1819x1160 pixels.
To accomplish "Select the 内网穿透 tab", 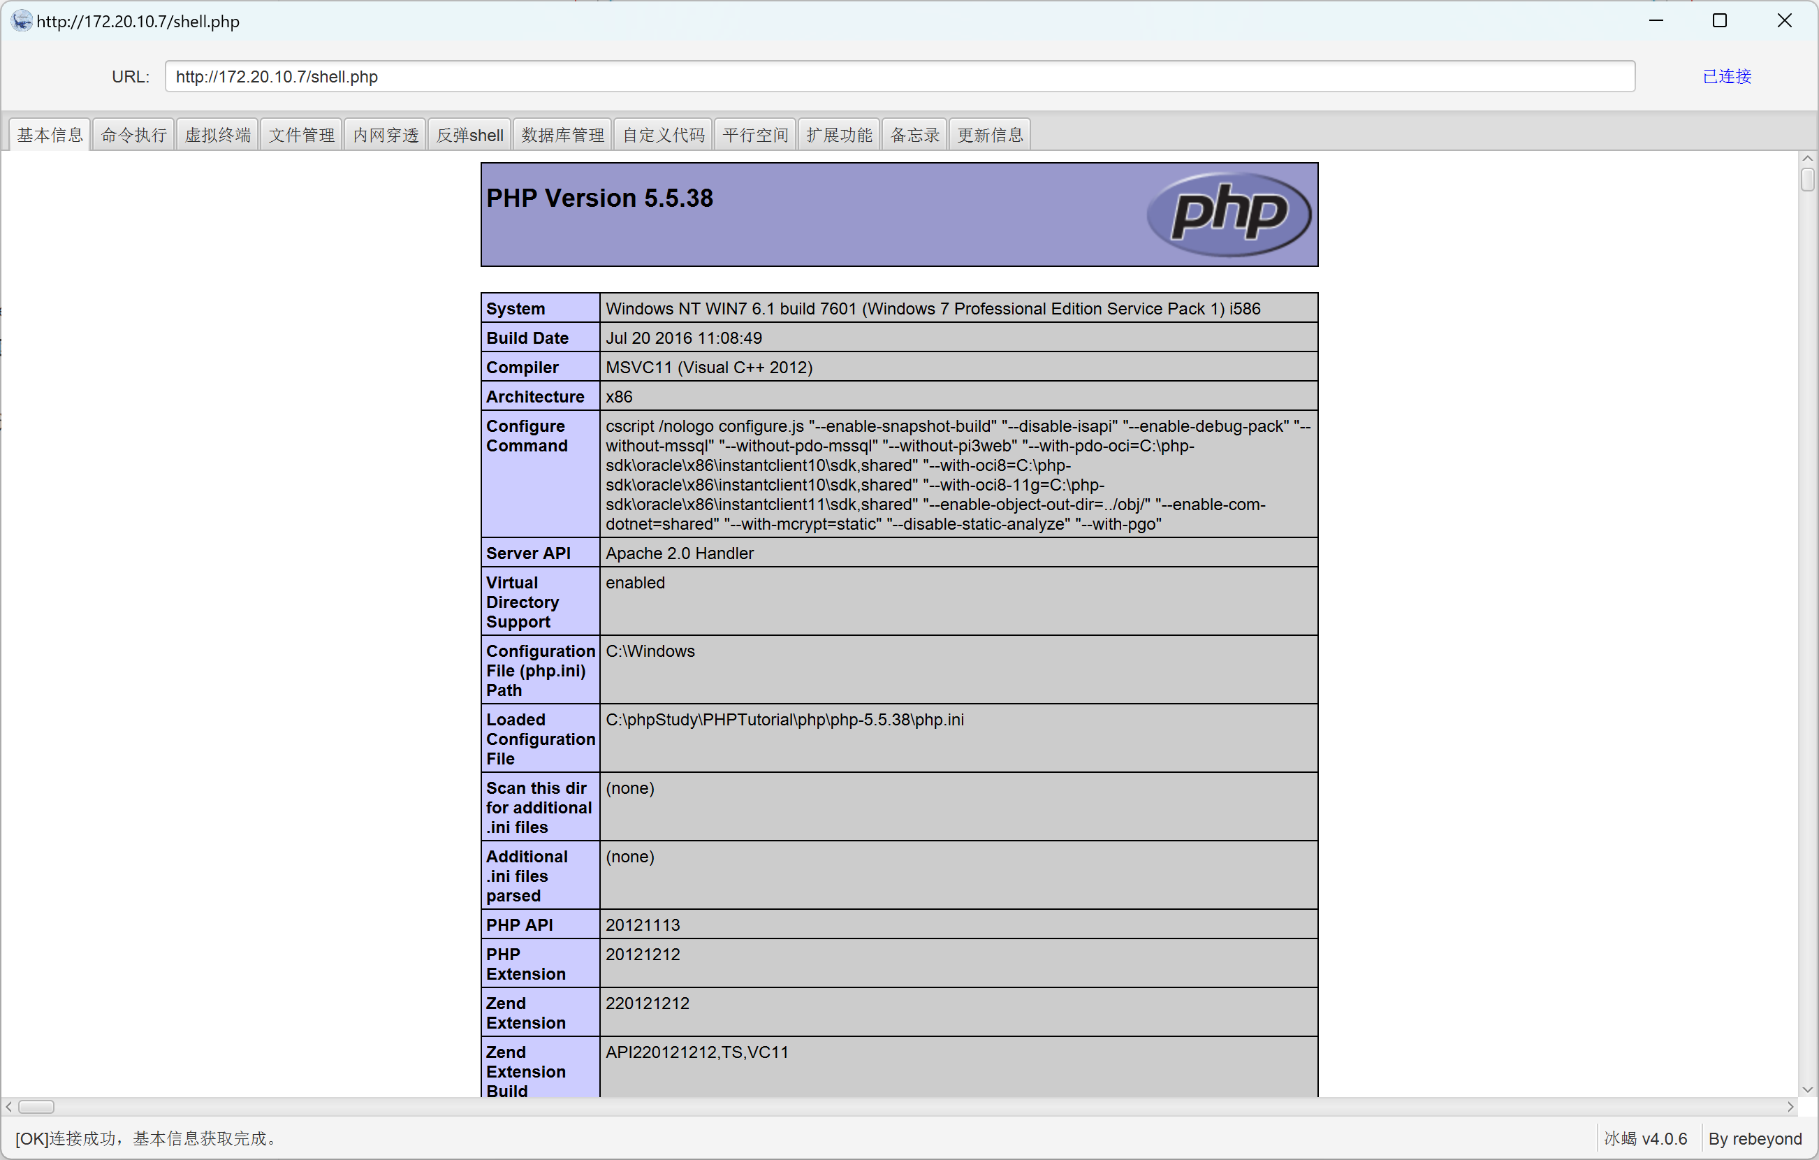I will click(386, 136).
